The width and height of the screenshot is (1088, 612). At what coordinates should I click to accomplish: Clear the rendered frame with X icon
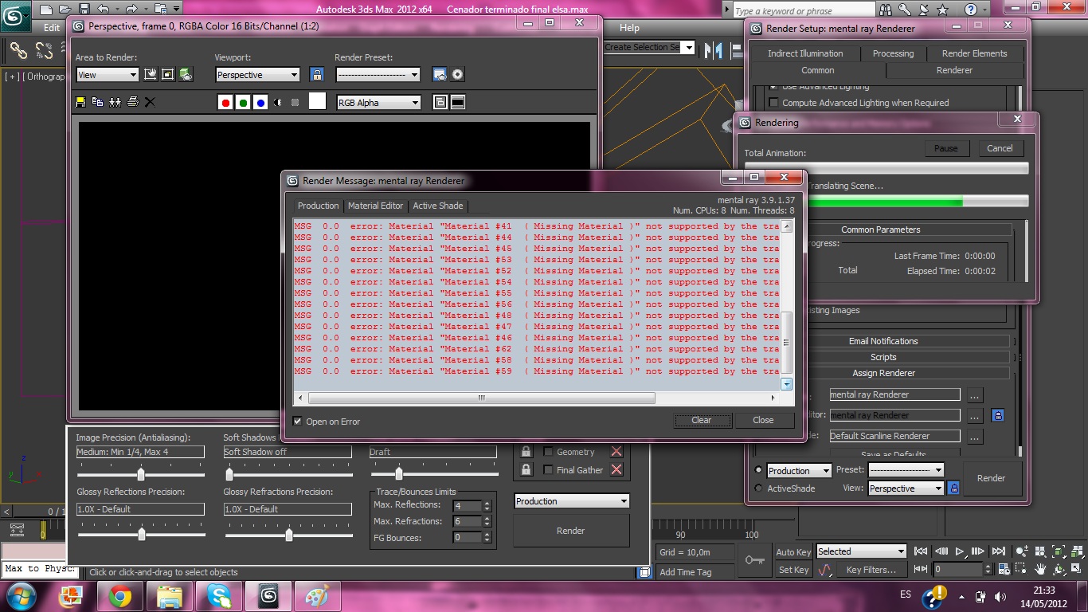pyautogui.click(x=150, y=102)
